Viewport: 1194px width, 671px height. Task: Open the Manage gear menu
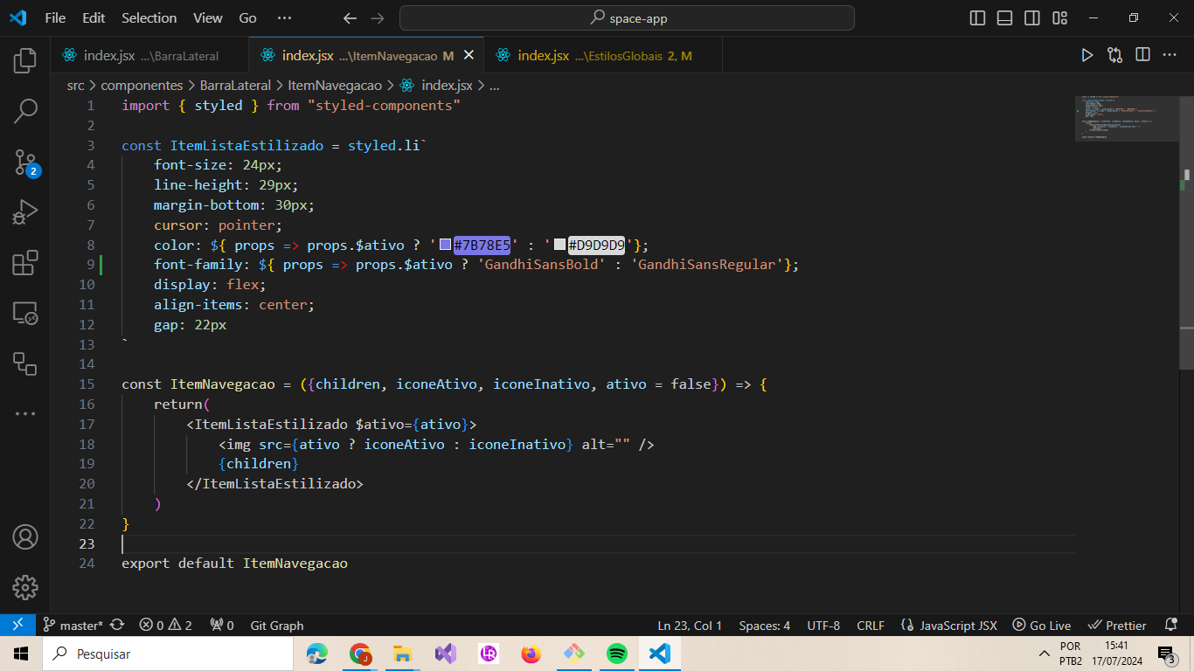pos(25,587)
